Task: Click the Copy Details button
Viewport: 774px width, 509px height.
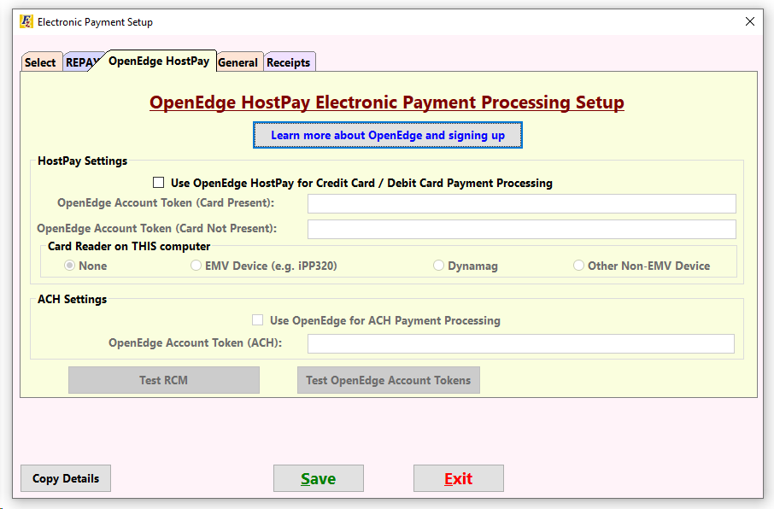Action: tap(66, 478)
